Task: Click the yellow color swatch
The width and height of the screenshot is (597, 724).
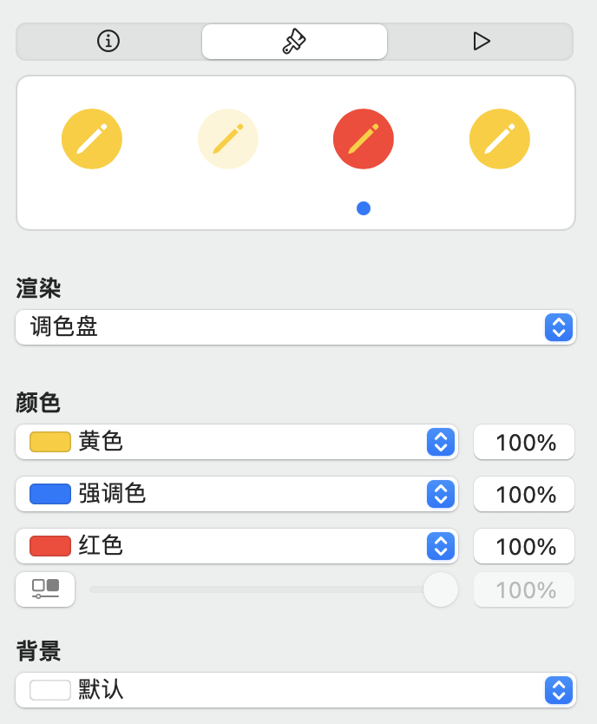Action: point(50,442)
